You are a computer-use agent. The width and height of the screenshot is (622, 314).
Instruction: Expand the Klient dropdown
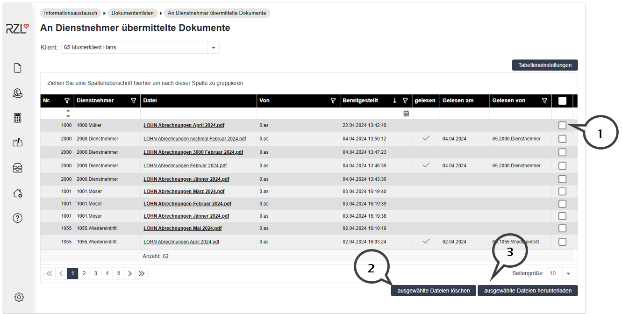[213, 48]
